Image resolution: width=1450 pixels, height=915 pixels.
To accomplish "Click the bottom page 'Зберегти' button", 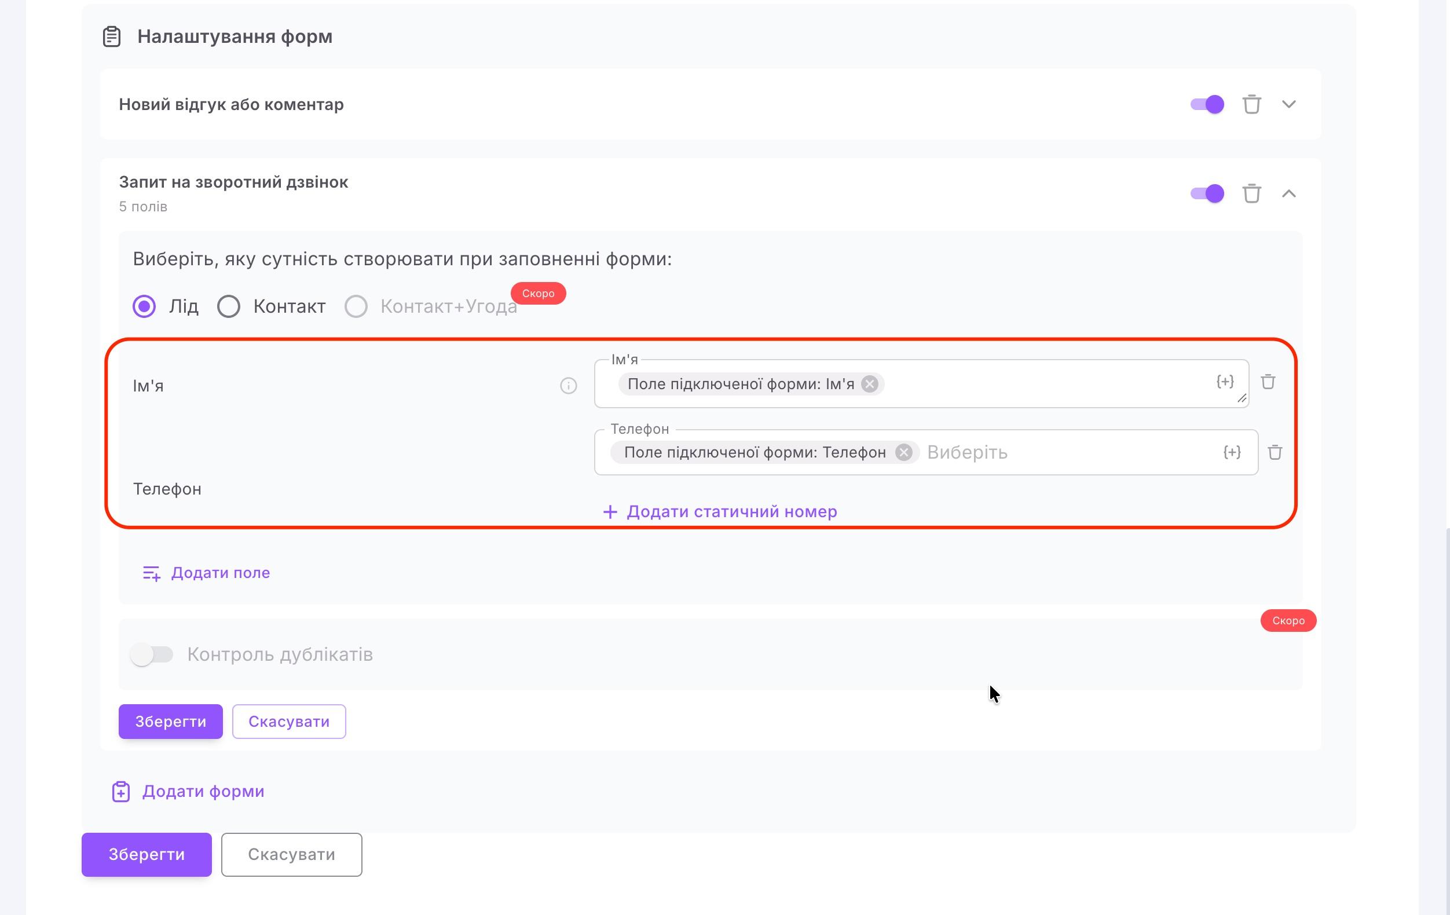I will click(x=147, y=854).
